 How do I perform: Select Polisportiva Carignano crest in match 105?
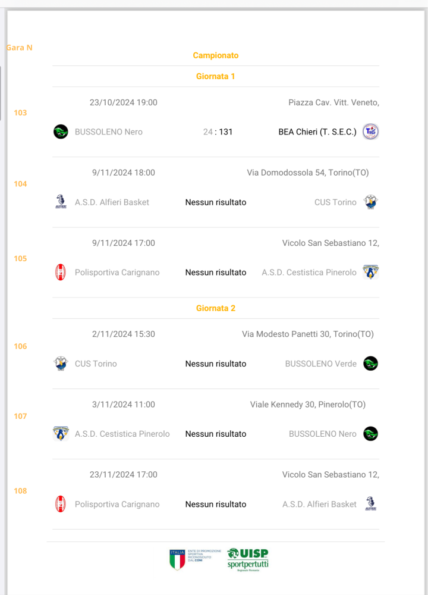click(61, 272)
